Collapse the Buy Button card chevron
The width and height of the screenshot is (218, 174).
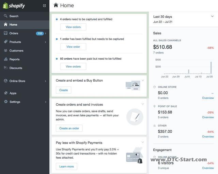click(x=143, y=80)
